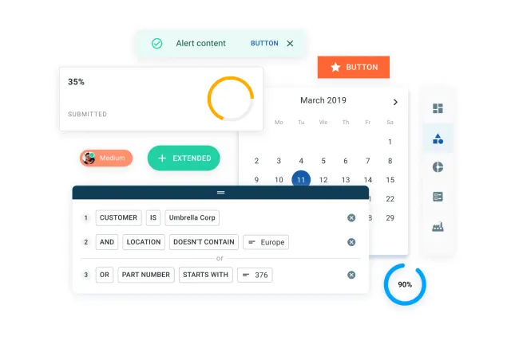This screenshot has height=340, width=511.
Task: Click the orange star BUTTON
Action: pyautogui.click(x=353, y=67)
